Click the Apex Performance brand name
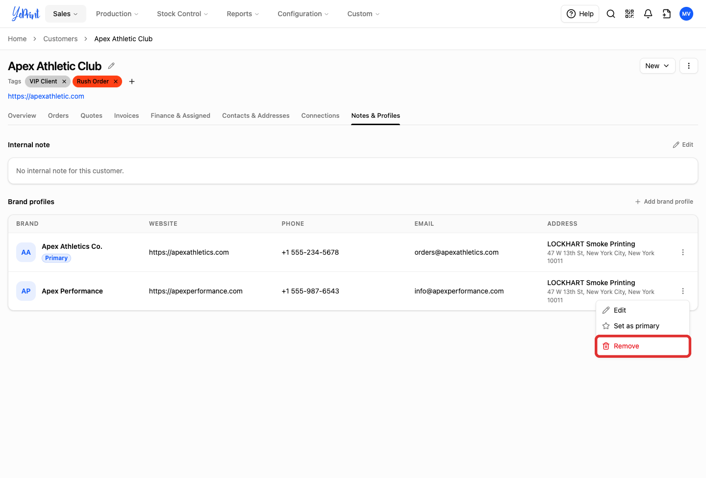 [x=72, y=291]
